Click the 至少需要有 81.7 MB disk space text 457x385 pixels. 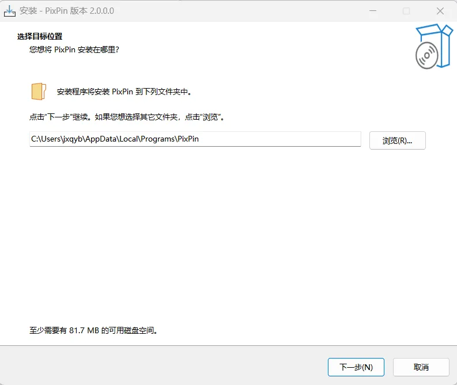(x=93, y=330)
